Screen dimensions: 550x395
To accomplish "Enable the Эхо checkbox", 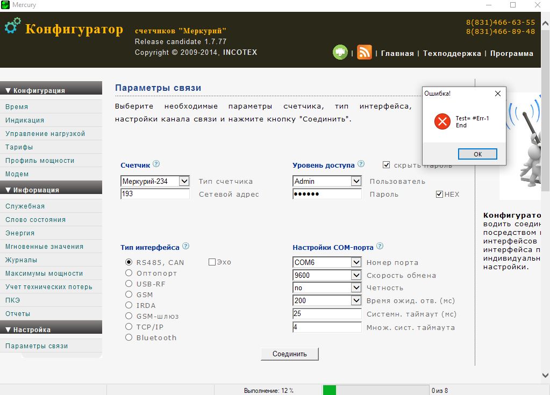I will point(212,262).
